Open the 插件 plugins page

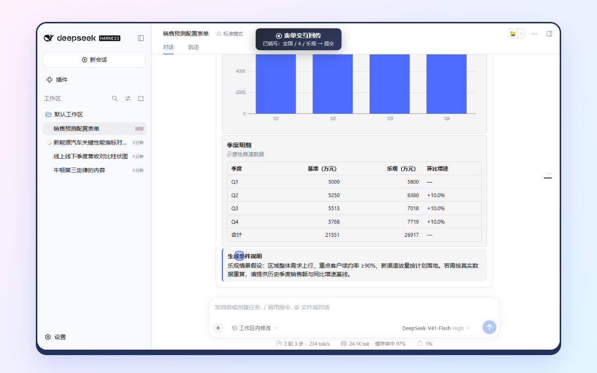click(57, 80)
